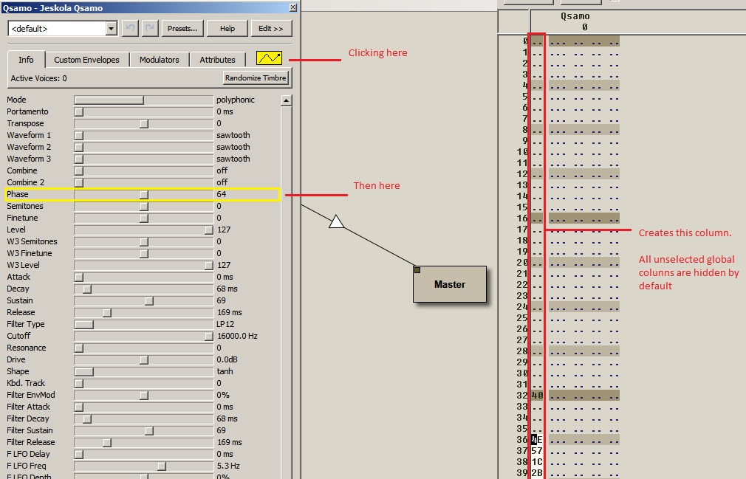Open the Help button
The width and height of the screenshot is (746, 479).
[227, 28]
